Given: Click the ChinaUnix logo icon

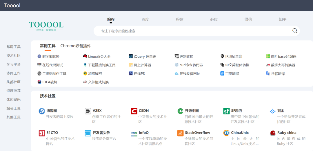Looking at the screenshot, I should point(226,133).
